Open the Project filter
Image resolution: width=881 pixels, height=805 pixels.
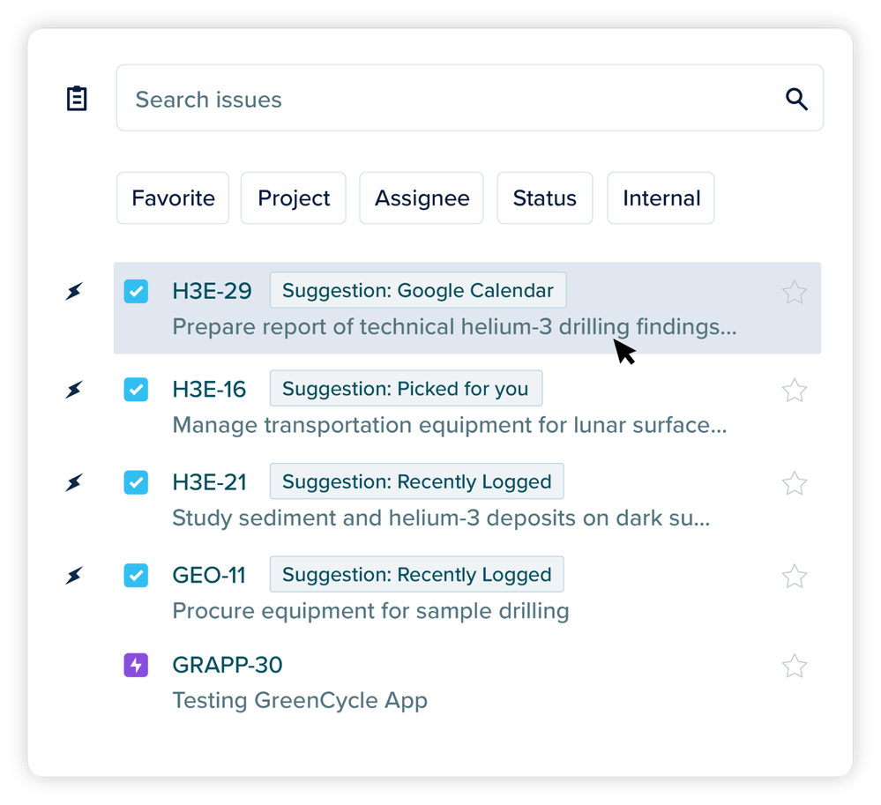coord(293,198)
